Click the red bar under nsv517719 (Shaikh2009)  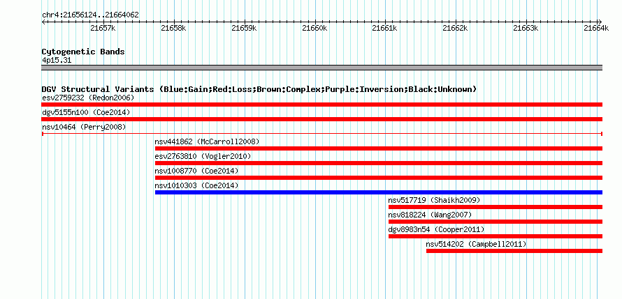pyautogui.click(x=496, y=207)
